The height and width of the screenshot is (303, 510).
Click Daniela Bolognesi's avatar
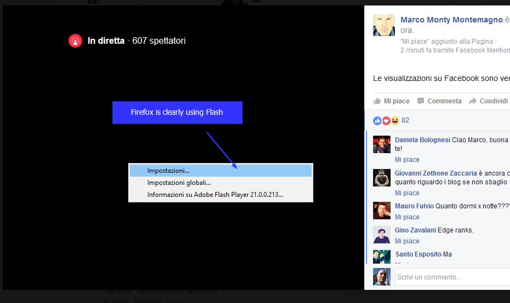pyautogui.click(x=381, y=144)
